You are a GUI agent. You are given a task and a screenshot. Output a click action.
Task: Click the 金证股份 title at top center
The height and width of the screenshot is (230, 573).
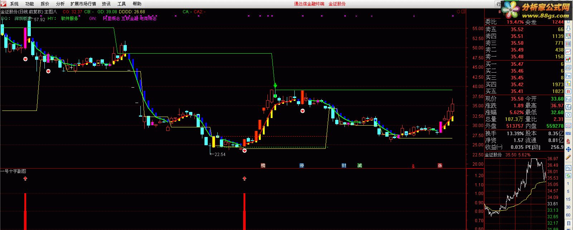(337, 4)
